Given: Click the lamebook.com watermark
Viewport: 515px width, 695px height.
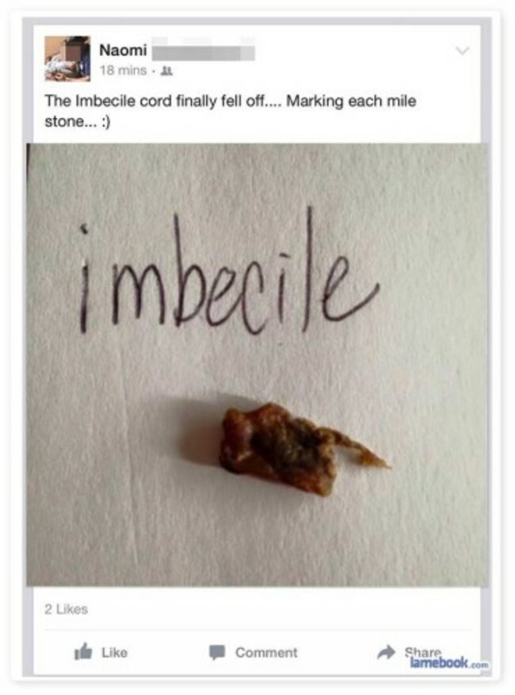Looking at the screenshot, I should (449, 663).
